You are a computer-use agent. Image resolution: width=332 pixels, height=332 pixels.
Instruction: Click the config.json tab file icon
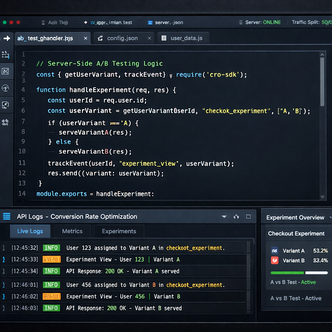click(100, 38)
